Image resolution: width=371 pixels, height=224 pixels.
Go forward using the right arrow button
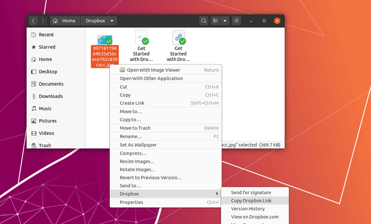tap(43, 21)
